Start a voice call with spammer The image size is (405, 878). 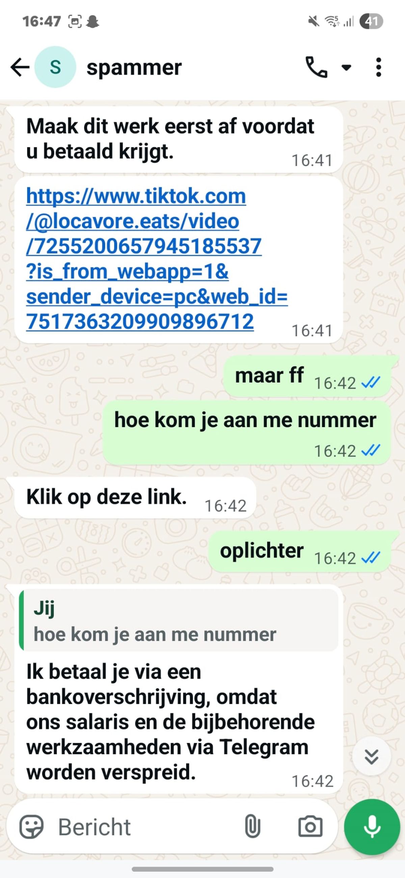[x=316, y=67]
